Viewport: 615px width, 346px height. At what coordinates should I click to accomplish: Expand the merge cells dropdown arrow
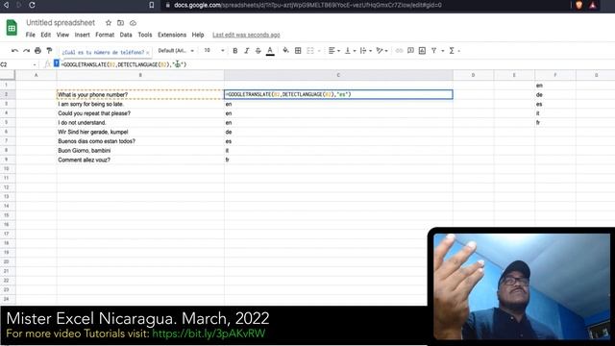point(319,51)
